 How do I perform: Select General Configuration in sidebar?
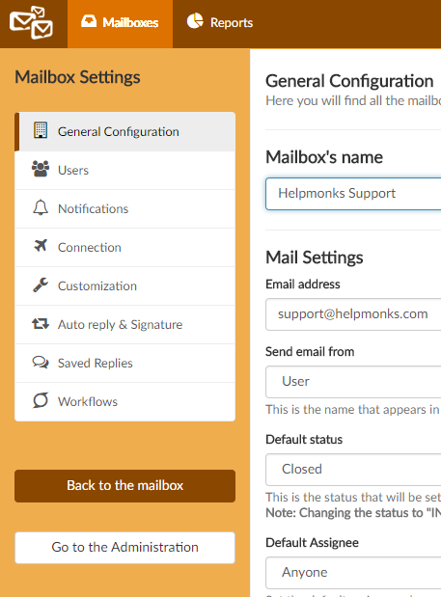124,132
